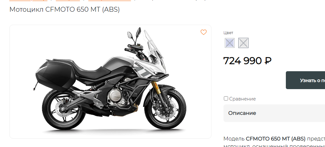The image size is (325, 147).
Task: Click the Мотоцикл CFMOTO 650 MT (ABS) heading
Action: click(x=65, y=9)
